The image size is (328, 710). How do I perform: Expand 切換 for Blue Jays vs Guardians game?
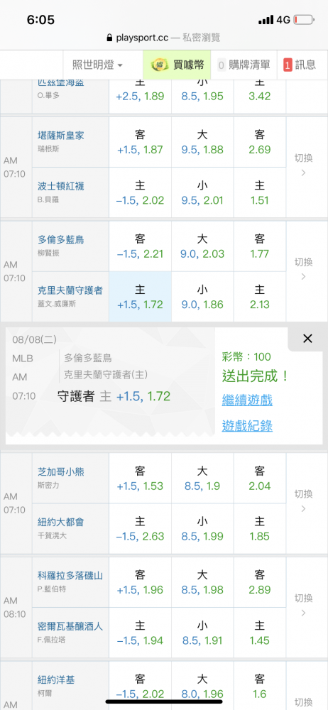coord(304,269)
